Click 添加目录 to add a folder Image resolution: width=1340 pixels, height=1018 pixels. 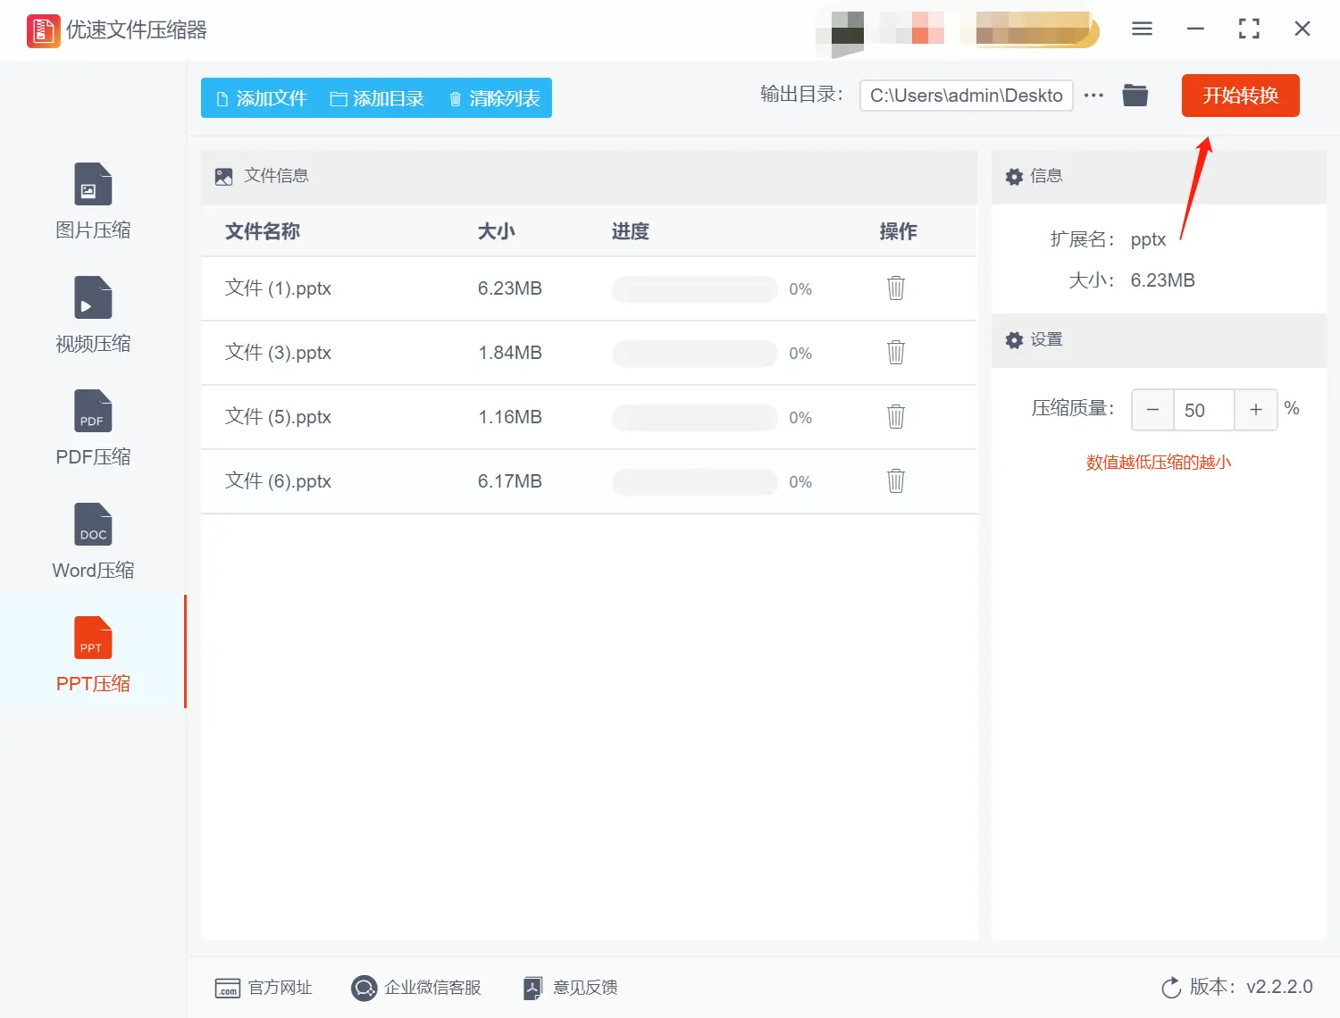pyautogui.click(x=378, y=98)
